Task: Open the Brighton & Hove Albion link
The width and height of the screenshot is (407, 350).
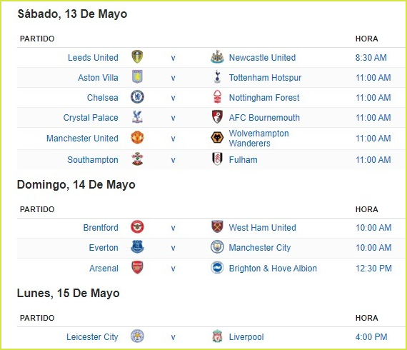Action: tap(273, 268)
